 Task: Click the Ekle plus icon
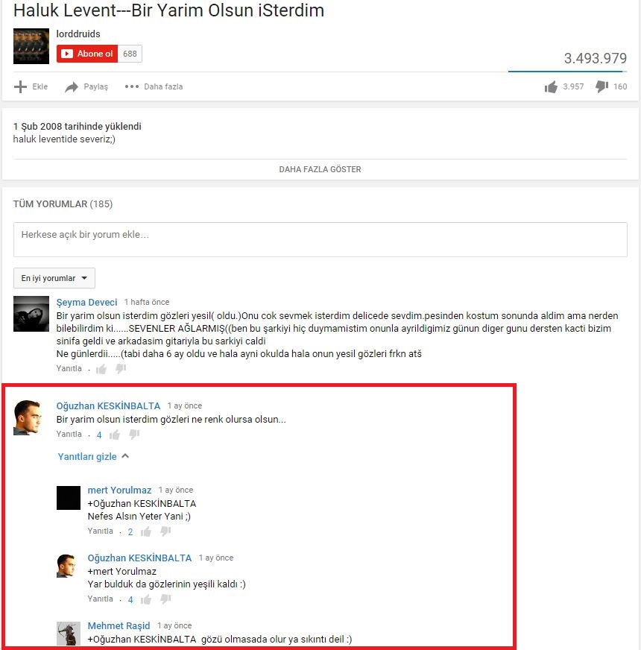tap(20, 86)
